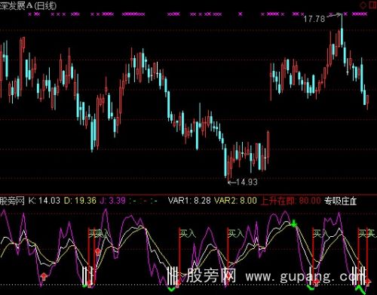Click the 深发展A (日线) chart title

coord(28,5)
